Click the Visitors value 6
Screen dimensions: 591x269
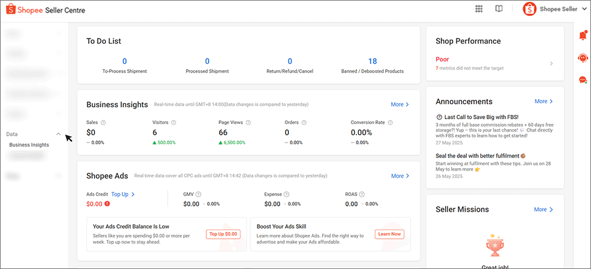155,133
